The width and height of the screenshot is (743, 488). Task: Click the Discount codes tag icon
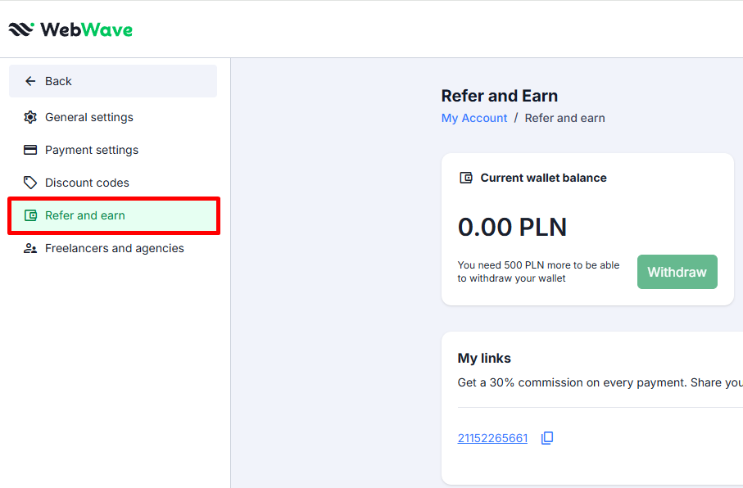coord(30,183)
